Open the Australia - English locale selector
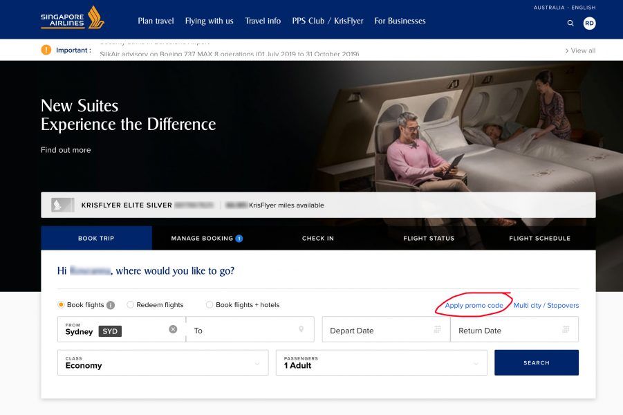 click(564, 8)
